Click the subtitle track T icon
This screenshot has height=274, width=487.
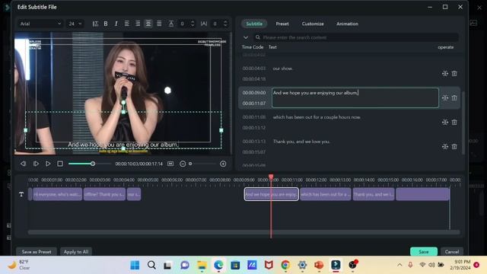(x=21, y=194)
